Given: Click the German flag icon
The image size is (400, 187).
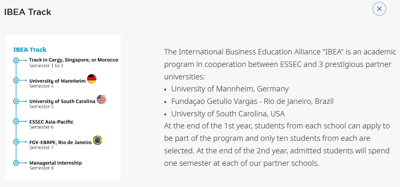Looking at the screenshot, I should 92,79.
